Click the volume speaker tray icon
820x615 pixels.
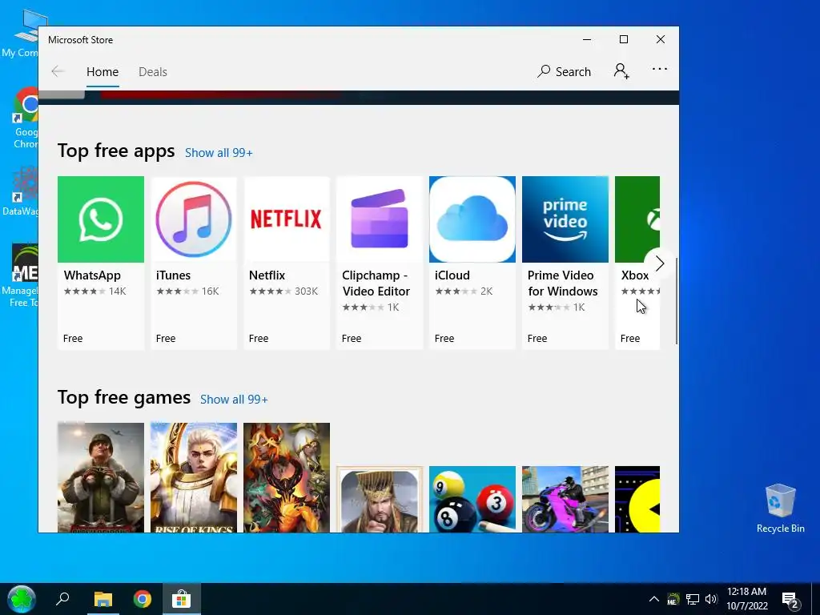[x=711, y=599]
